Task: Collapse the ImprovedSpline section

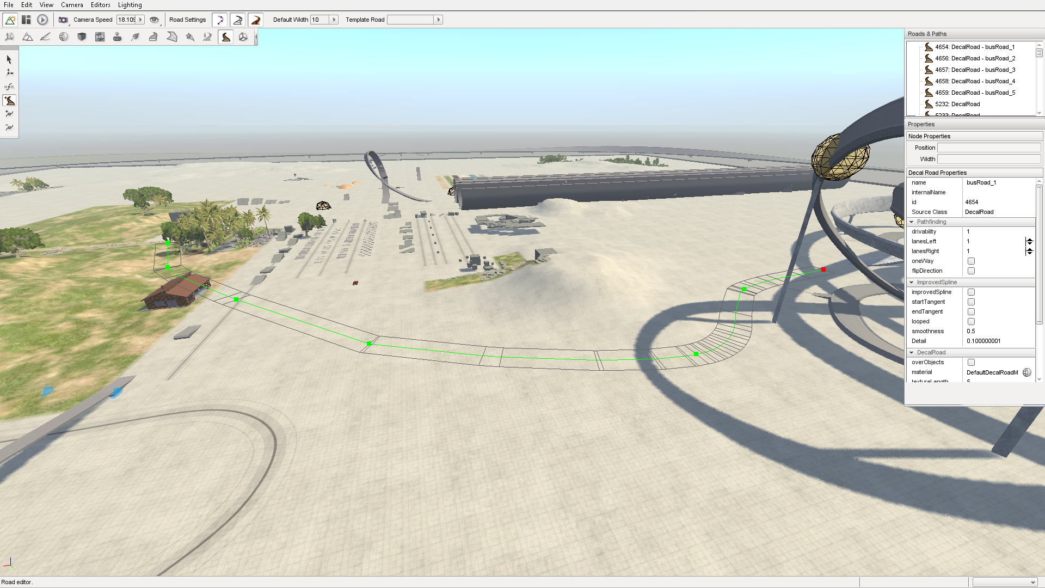Action: pos(912,283)
